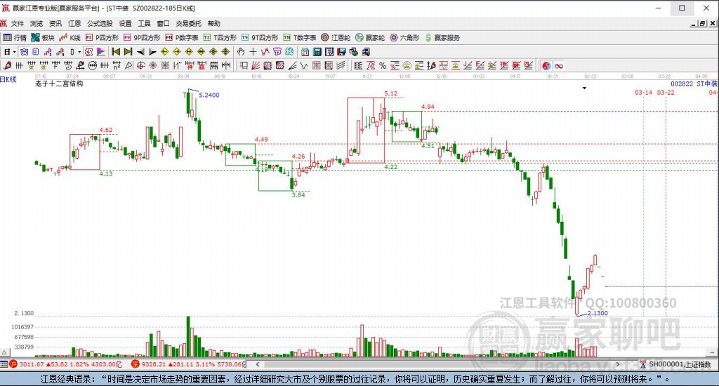Open the 资讯 menu
Viewport: 719px width, 386px height.
click(55, 23)
